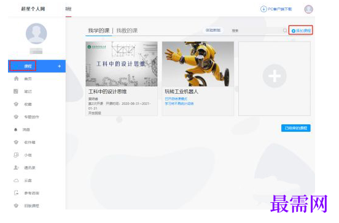
Task: Click the large profile picture in sidebar
Action: (x=36, y=34)
